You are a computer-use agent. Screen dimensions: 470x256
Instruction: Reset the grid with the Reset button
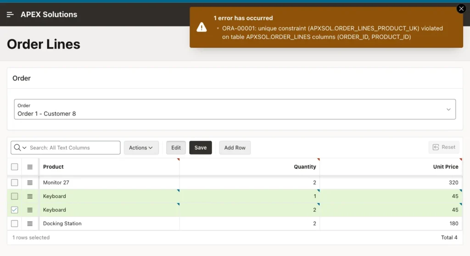pyautogui.click(x=444, y=147)
